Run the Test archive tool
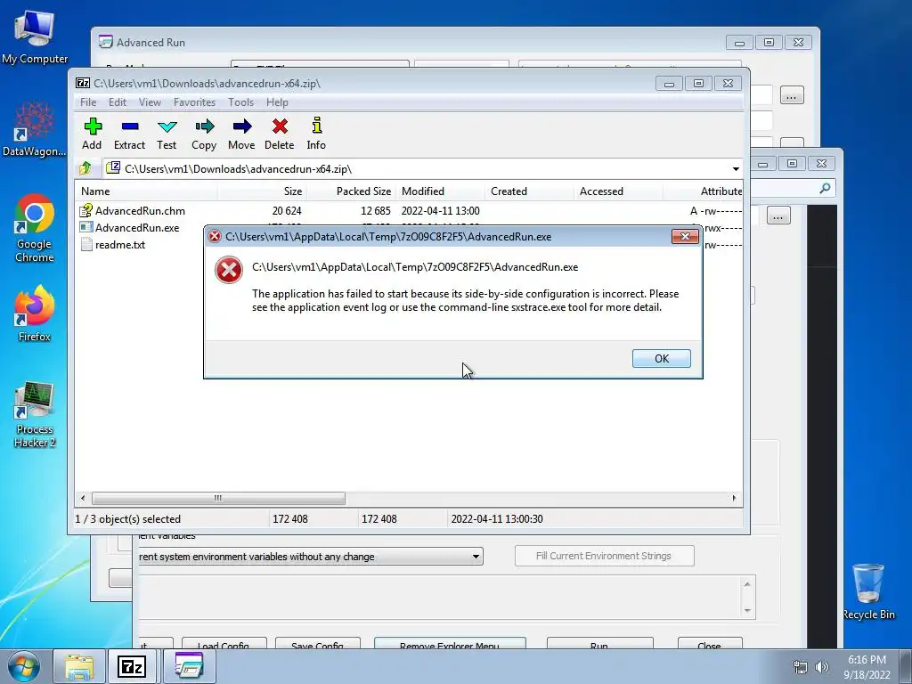Screen dimensions: 912x684 (167, 126)
